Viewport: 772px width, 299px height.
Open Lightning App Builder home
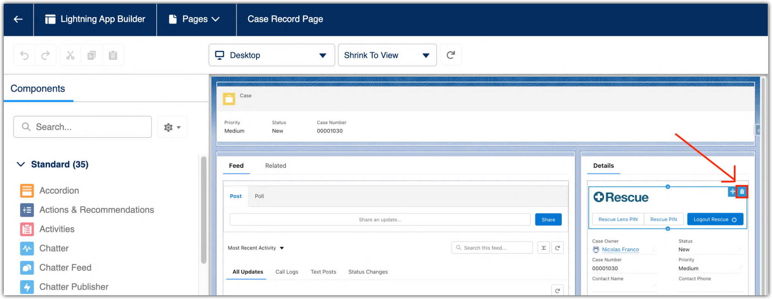click(x=95, y=19)
